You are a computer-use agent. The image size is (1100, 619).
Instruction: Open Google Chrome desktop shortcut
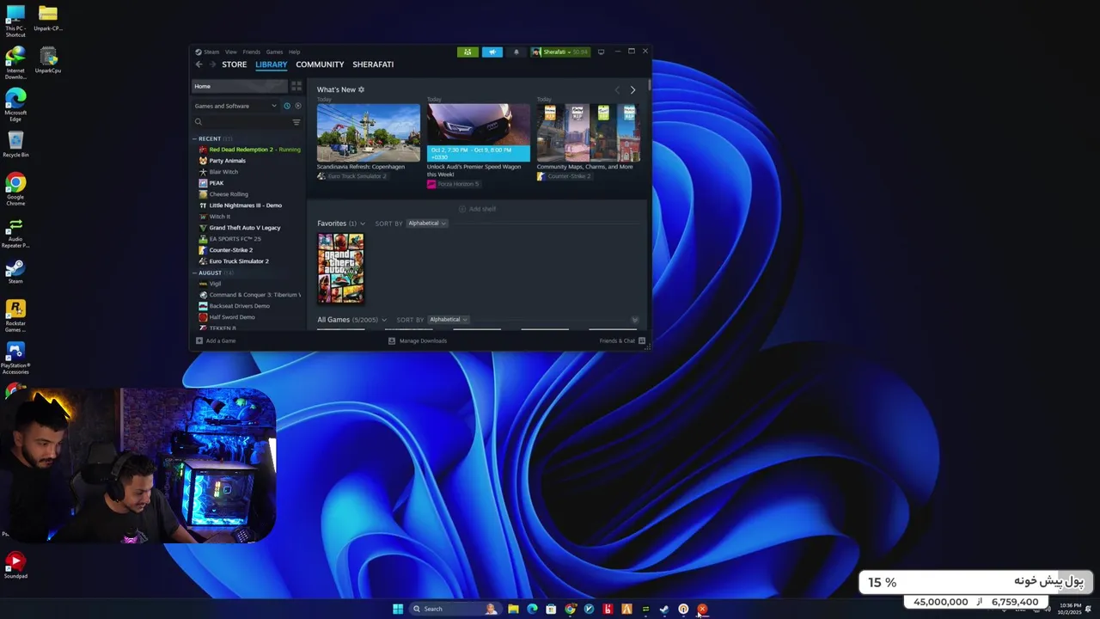pyautogui.click(x=15, y=189)
